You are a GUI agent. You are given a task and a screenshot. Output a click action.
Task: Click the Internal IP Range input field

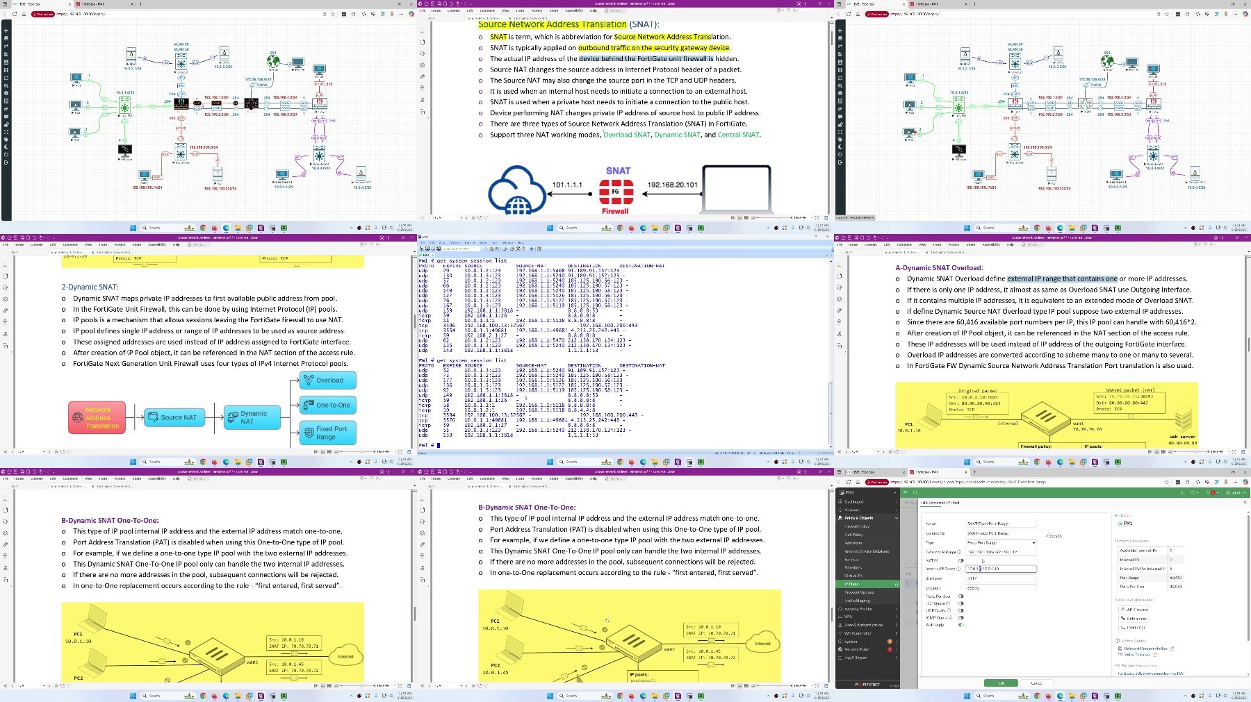[x=1001, y=569]
